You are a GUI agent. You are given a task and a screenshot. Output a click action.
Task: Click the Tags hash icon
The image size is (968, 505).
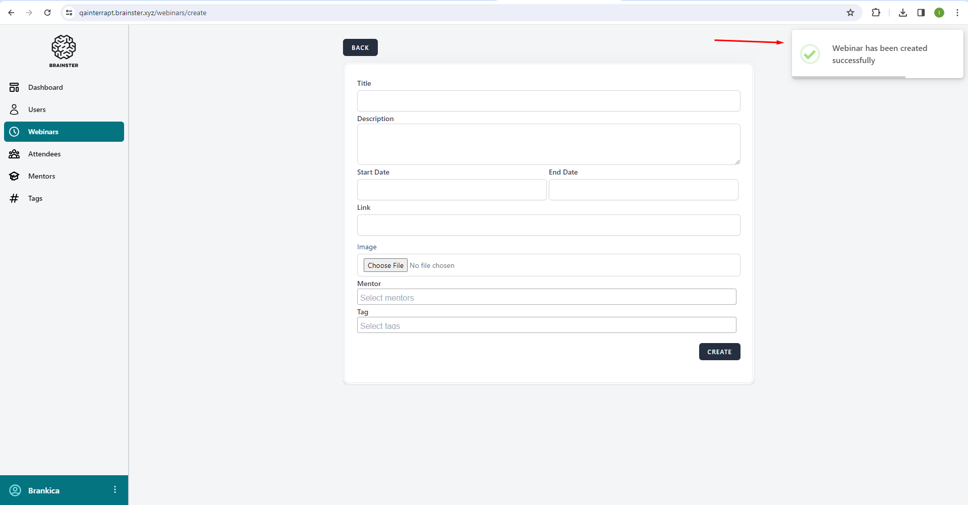tap(14, 198)
